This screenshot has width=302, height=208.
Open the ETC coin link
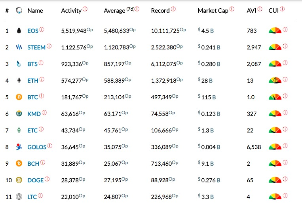32,130
